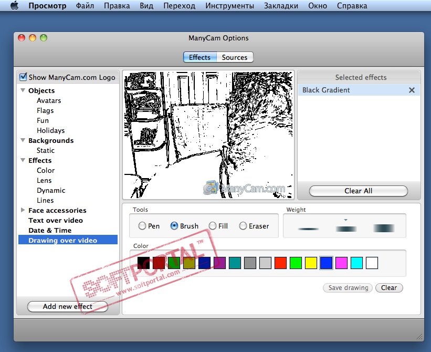This screenshot has width=431, height=352.
Task: Pick the olive color swatch
Action: (189, 263)
